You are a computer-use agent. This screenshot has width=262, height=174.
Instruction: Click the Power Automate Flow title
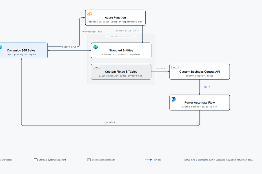point(200,102)
